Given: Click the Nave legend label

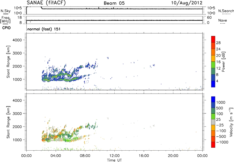Looking at the screenshot, I should coord(223,20).
